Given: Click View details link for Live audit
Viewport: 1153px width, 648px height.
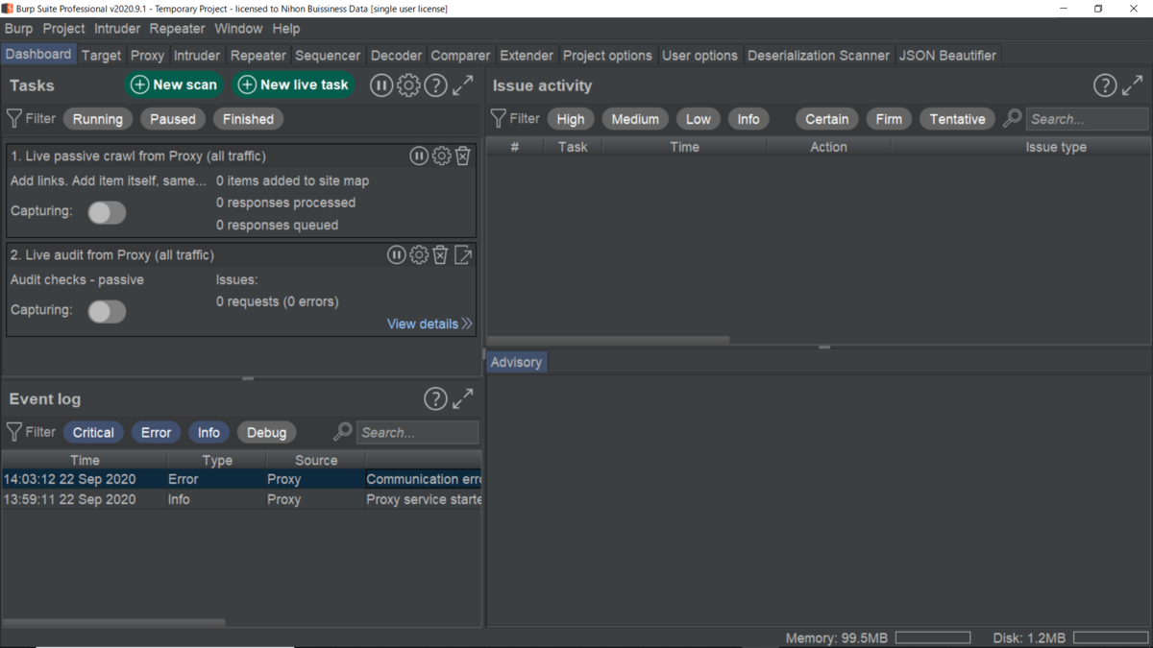Looking at the screenshot, I should click(429, 324).
